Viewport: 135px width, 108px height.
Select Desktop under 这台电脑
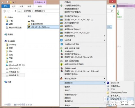tap(13, 45)
